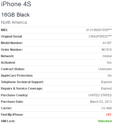The height and width of the screenshot is (124, 113).
Task: Click the A1387 model number
Action: 107,43
